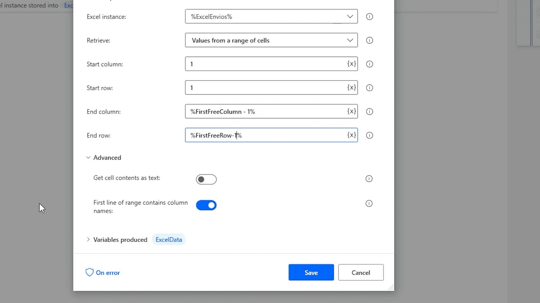Click the On error shield icon
The image size is (540, 303).
coord(89,272)
